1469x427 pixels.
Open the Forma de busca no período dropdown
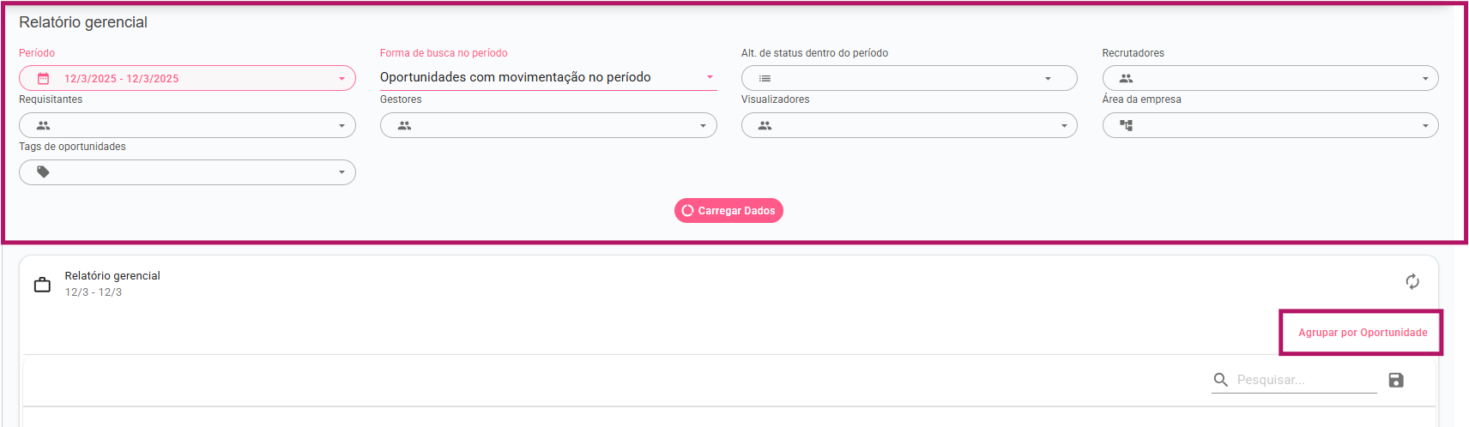pyautogui.click(x=710, y=77)
